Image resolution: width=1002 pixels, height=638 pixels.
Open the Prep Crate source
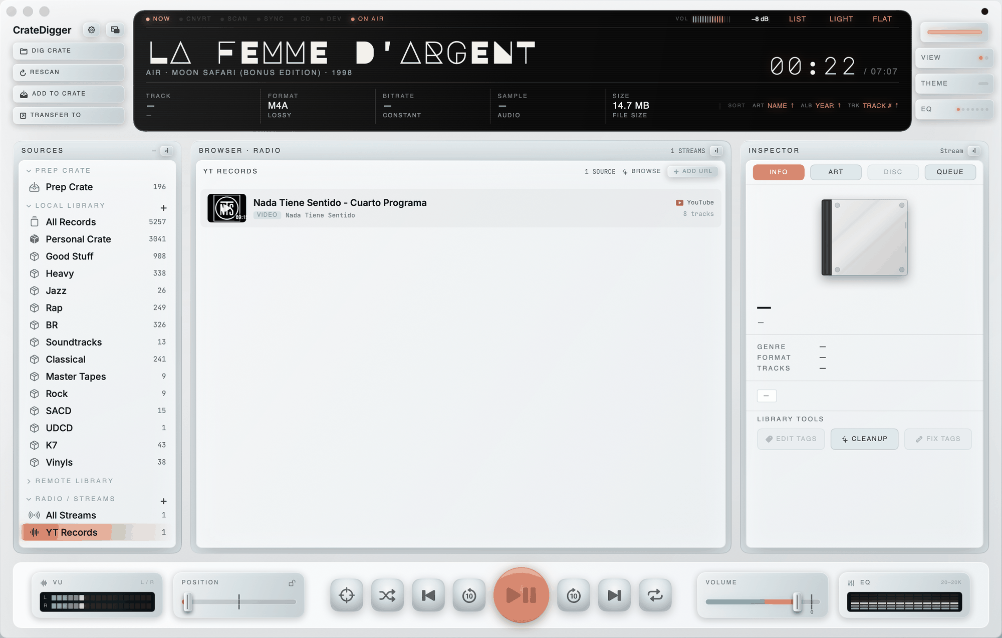(97, 187)
